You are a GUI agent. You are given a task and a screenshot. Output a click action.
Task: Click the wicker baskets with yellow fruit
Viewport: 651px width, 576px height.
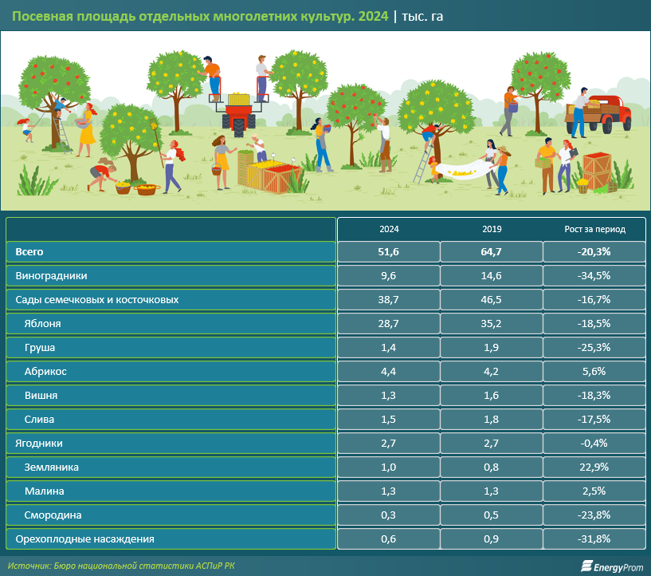tap(137, 188)
